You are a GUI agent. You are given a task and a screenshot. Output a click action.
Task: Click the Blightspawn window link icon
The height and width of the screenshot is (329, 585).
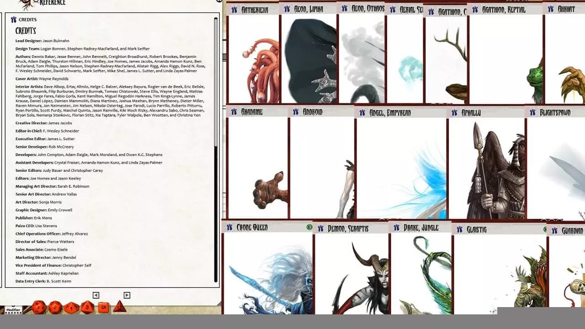(x=532, y=112)
